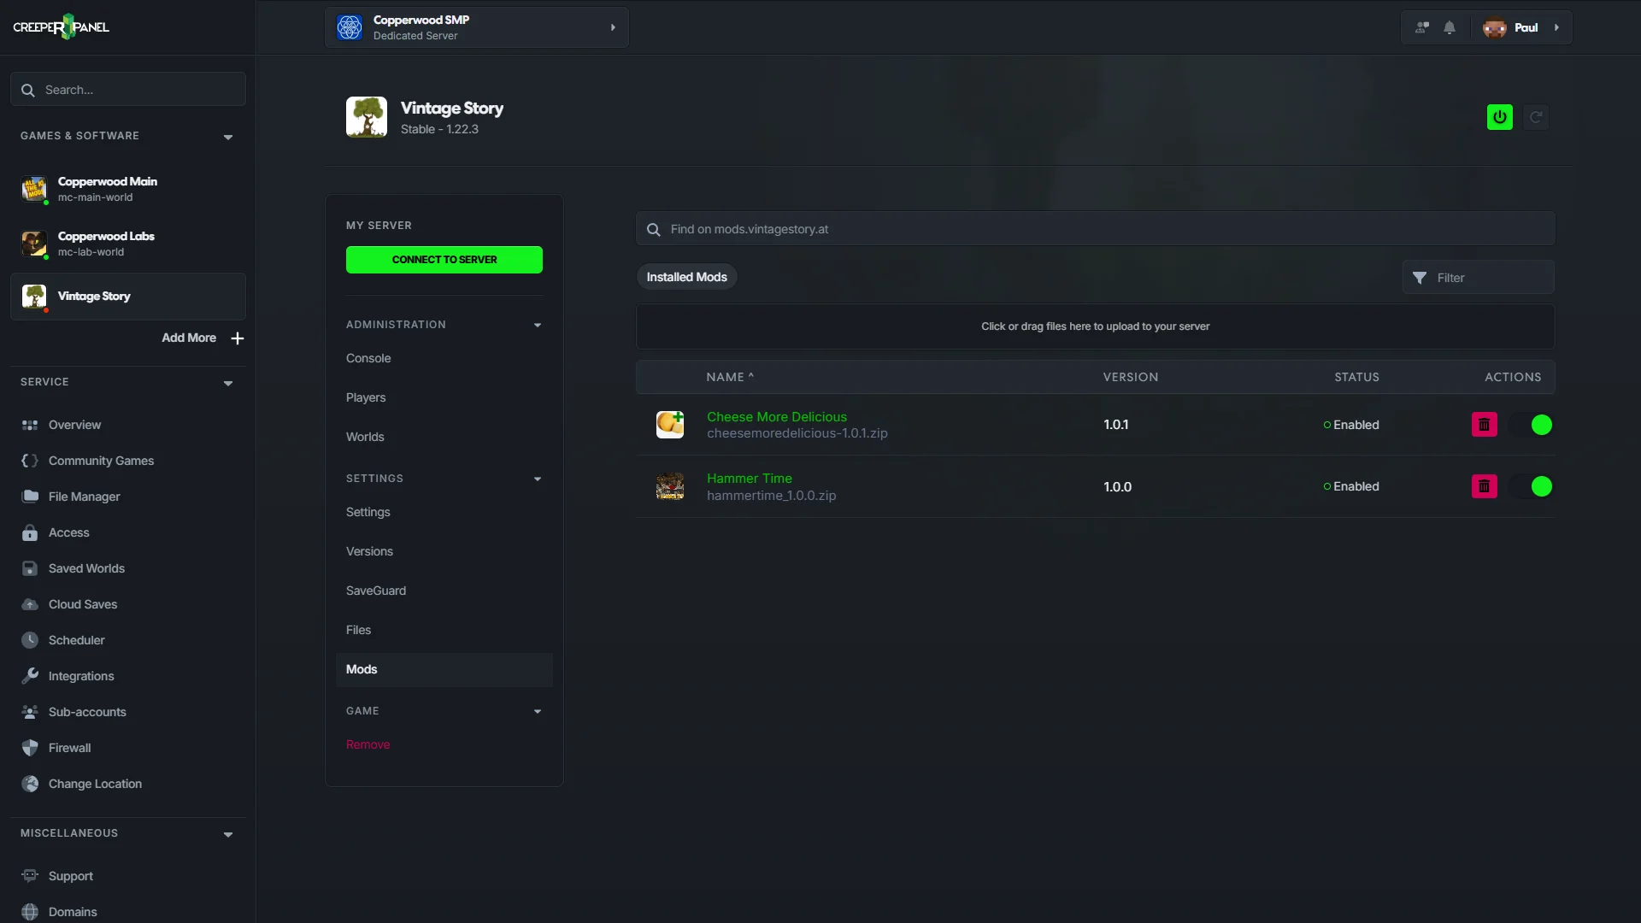The height and width of the screenshot is (923, 1641).
Task: Click the green power button icon
Action: coord(1500,117)
